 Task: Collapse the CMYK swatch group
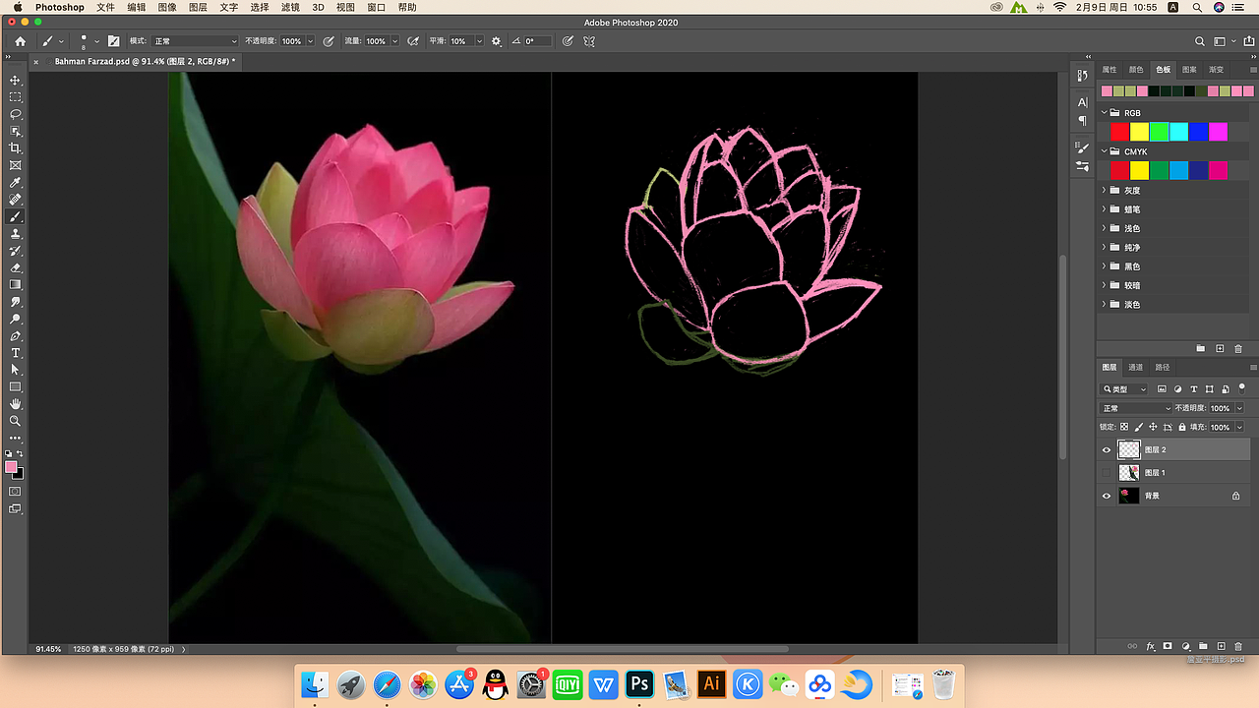1104,151
